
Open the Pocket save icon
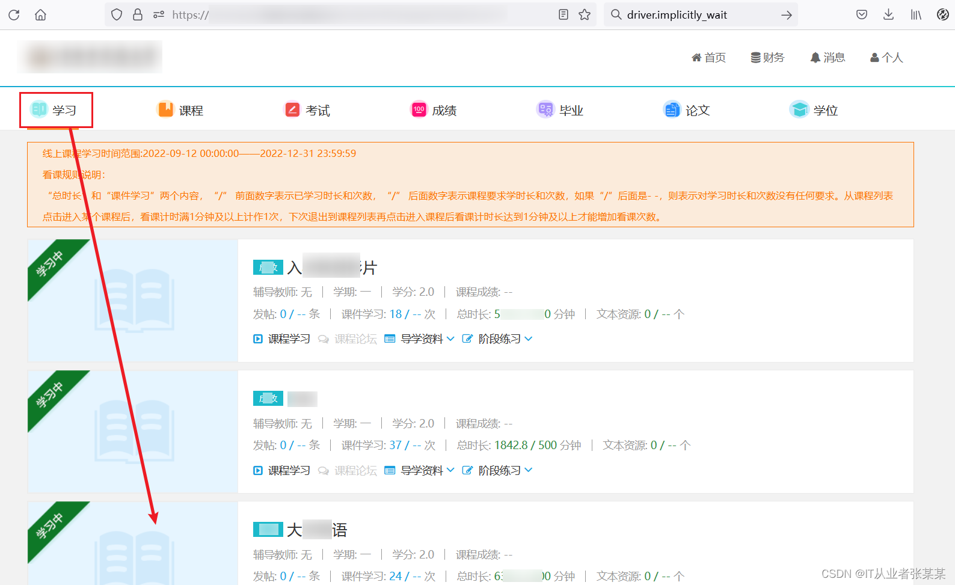(862, 15)
